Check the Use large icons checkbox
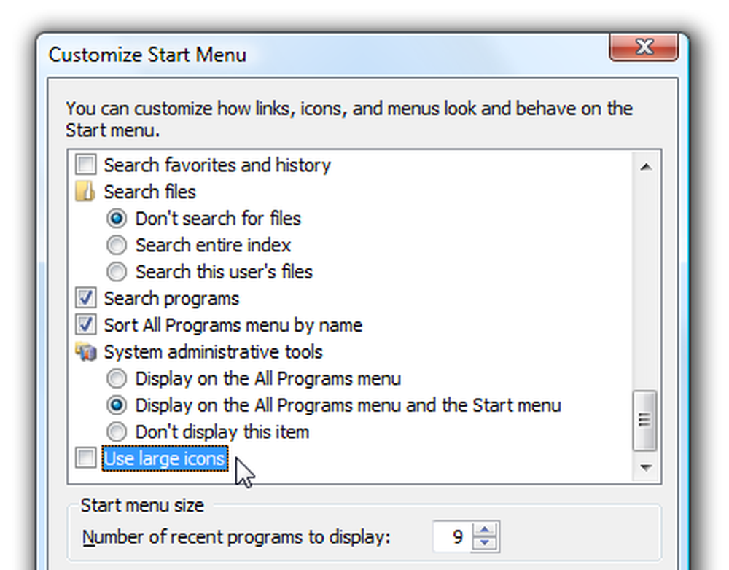Image resolution: width=729 pixels, height=570 pixels. [86, 458]
